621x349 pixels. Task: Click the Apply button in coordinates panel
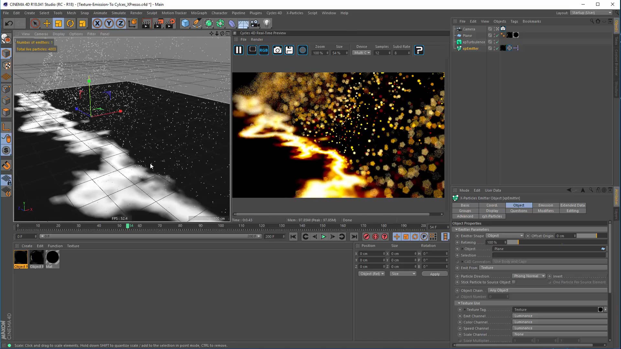point(434,274)
